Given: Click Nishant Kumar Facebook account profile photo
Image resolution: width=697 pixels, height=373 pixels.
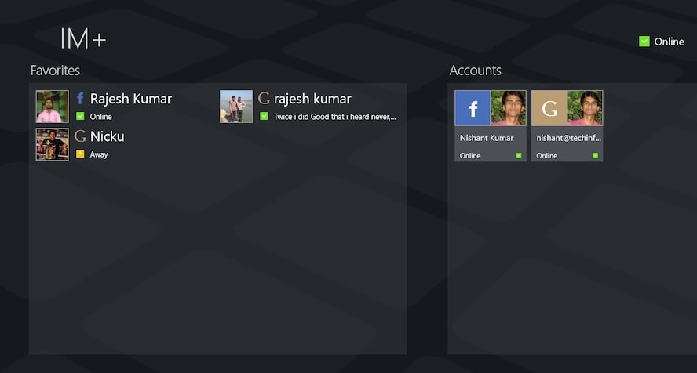Looking at the screenshot, I should (x=508, y=108).
